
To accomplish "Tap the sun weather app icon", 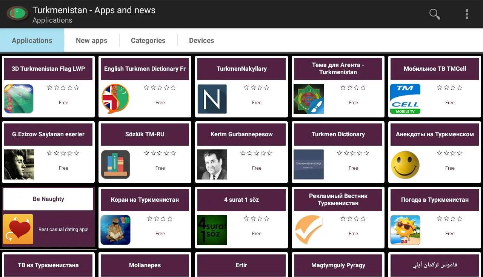I will coord(405,230).
